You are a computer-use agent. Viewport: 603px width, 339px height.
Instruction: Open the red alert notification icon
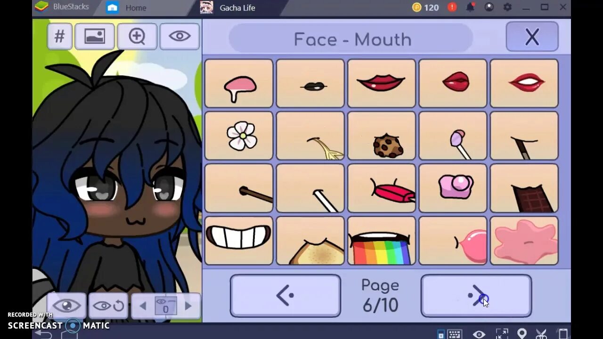pos(452,8)
